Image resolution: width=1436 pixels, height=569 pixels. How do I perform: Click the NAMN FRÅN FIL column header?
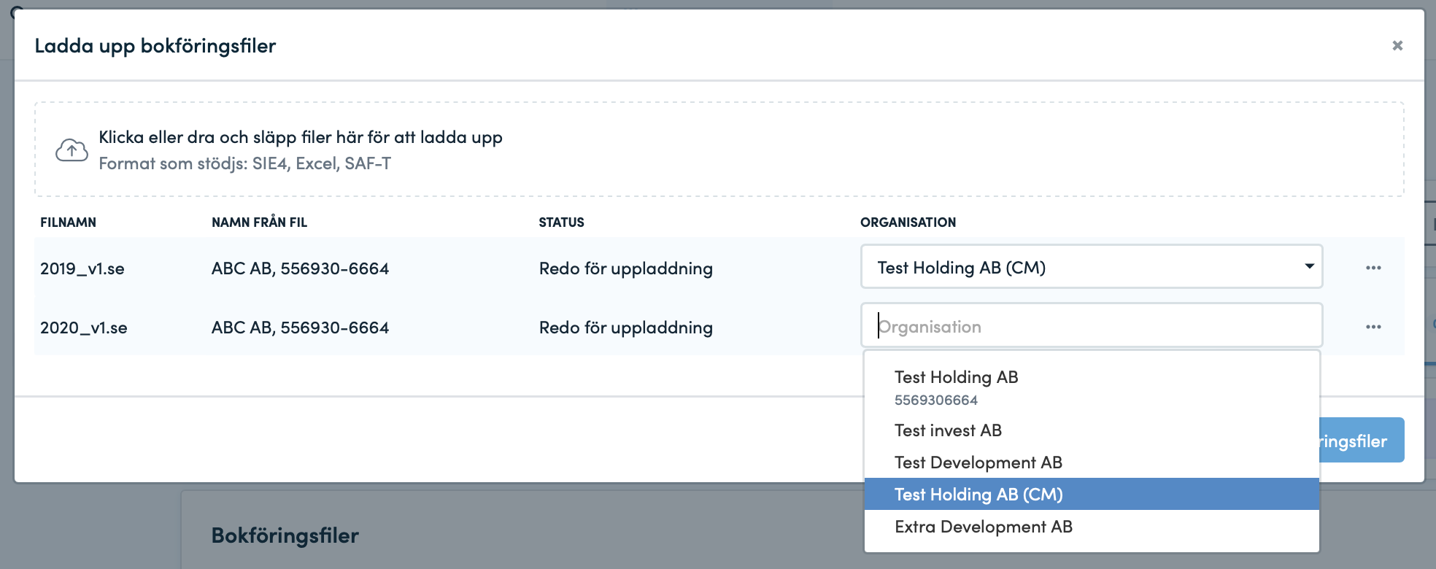[259, 222]
